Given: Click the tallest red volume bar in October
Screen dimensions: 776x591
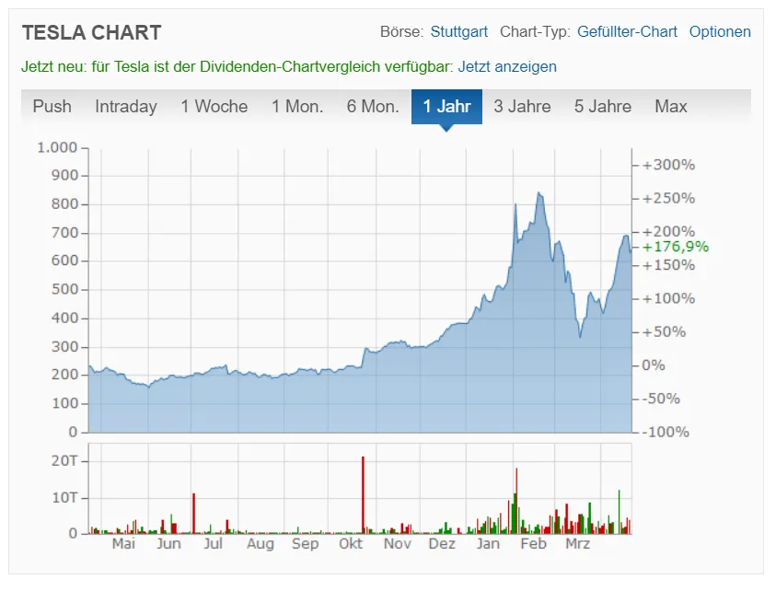Looking at the screenshot, I should point(363,495).
